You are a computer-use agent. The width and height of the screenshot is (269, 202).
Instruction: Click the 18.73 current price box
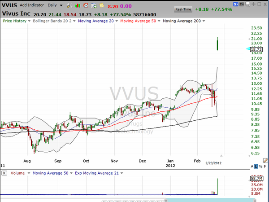[256, 49]
